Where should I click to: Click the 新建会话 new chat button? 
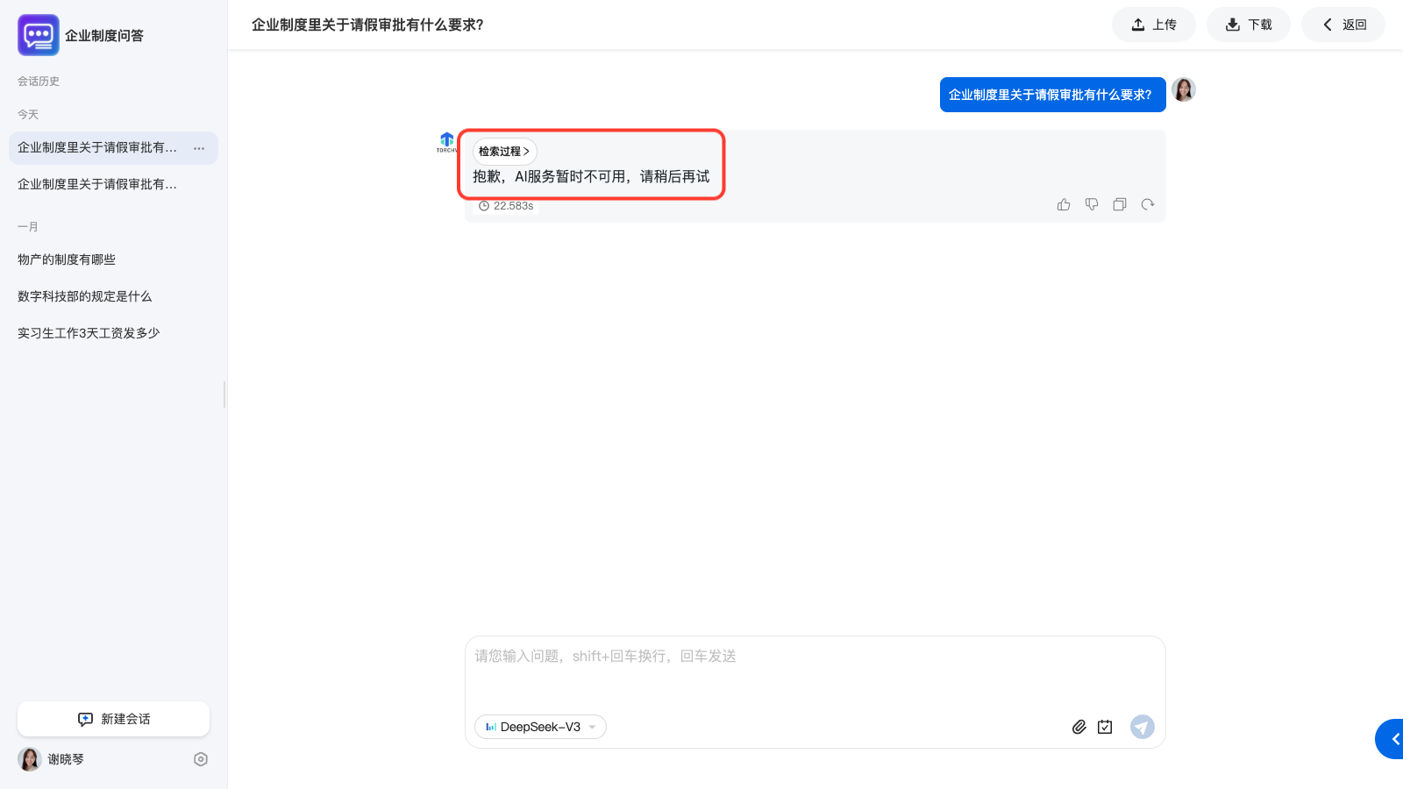[x=113, y=719]
